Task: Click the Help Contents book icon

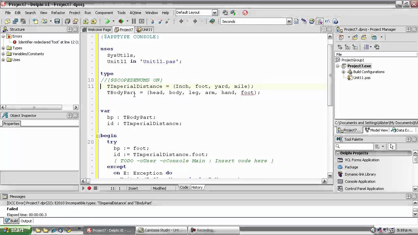Action: pos(212,21)
